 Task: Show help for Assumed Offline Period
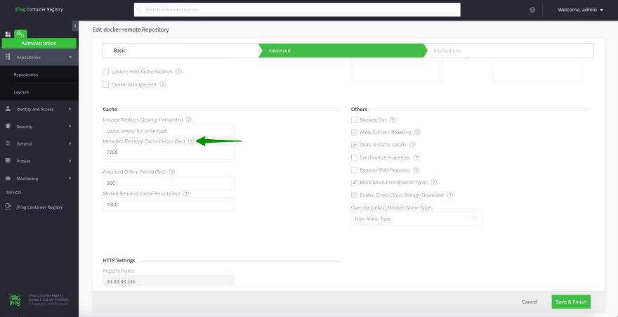[x=171, y=172]
